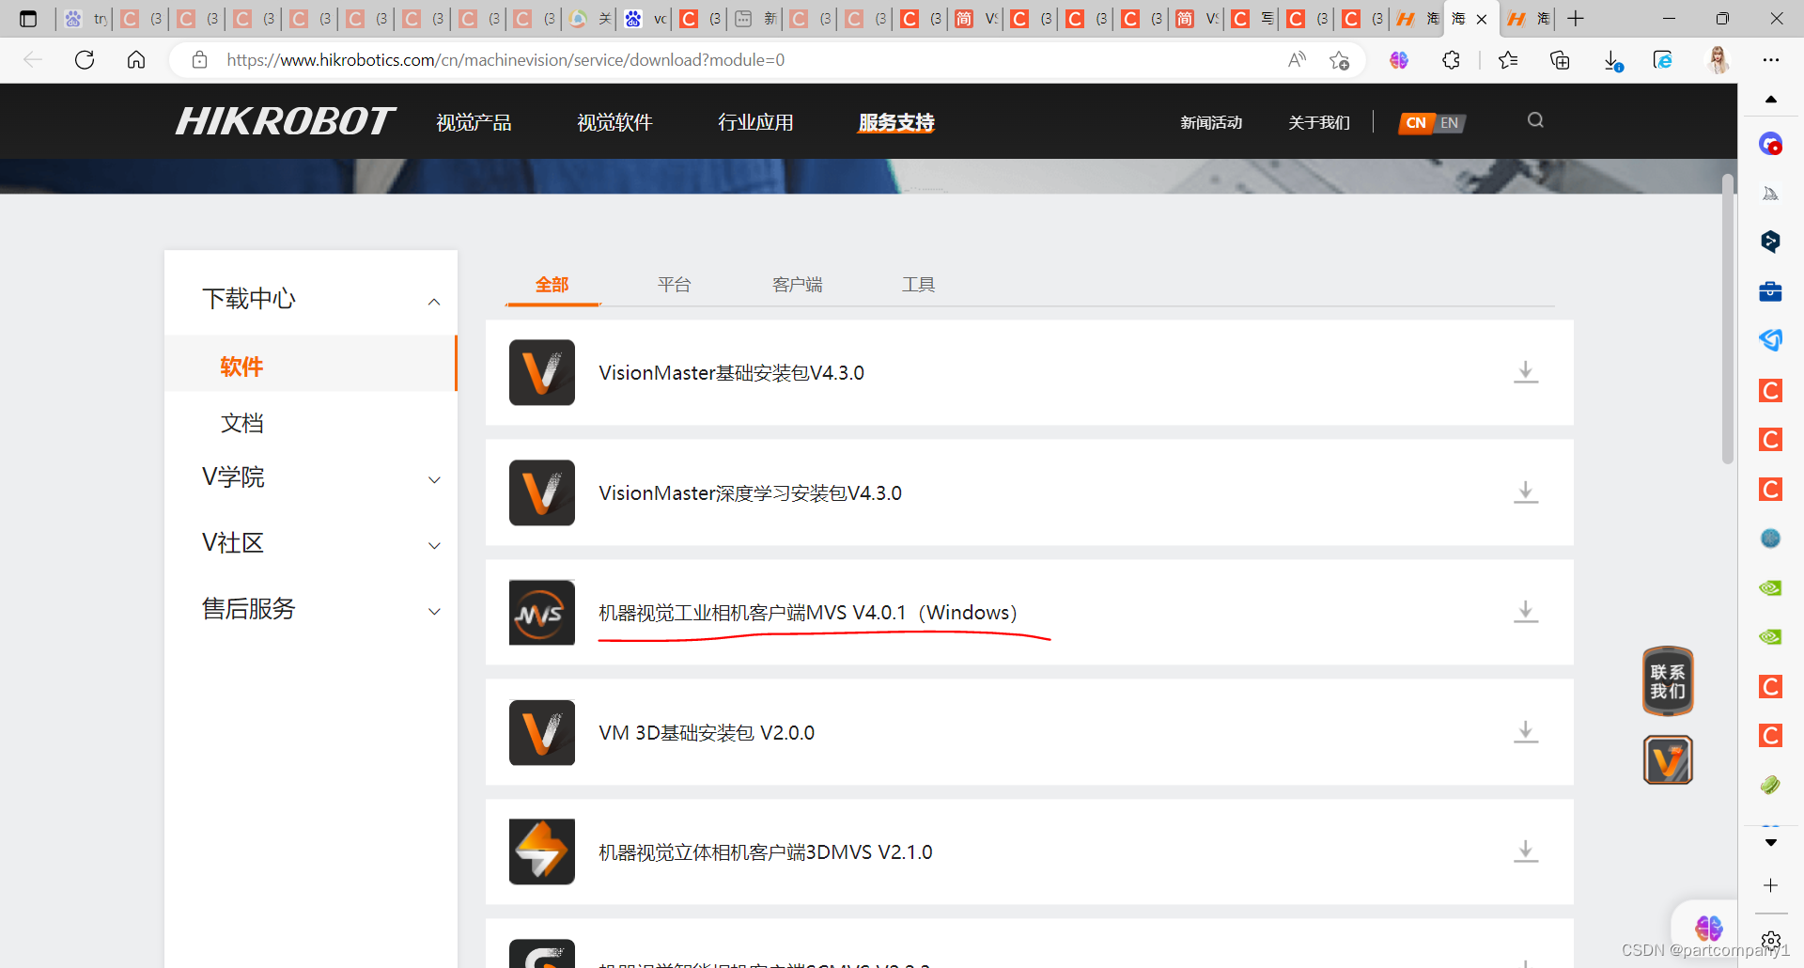
Task: Download 机器视觉立体相机客户端3DMVS V2.1.0 via its icon
Action: tap(1526, 851)
